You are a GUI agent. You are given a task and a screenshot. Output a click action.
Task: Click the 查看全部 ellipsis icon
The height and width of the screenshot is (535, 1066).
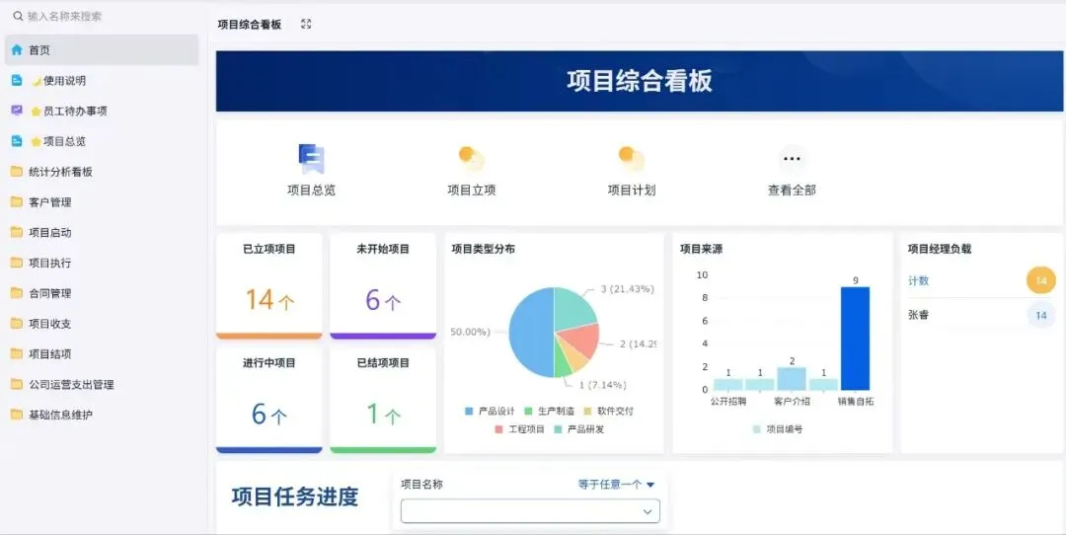coord(792,158)
